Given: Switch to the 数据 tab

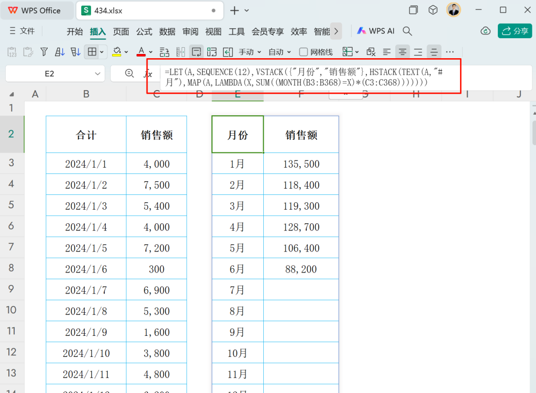Looking at the screenshot, I should coord(167,31).
